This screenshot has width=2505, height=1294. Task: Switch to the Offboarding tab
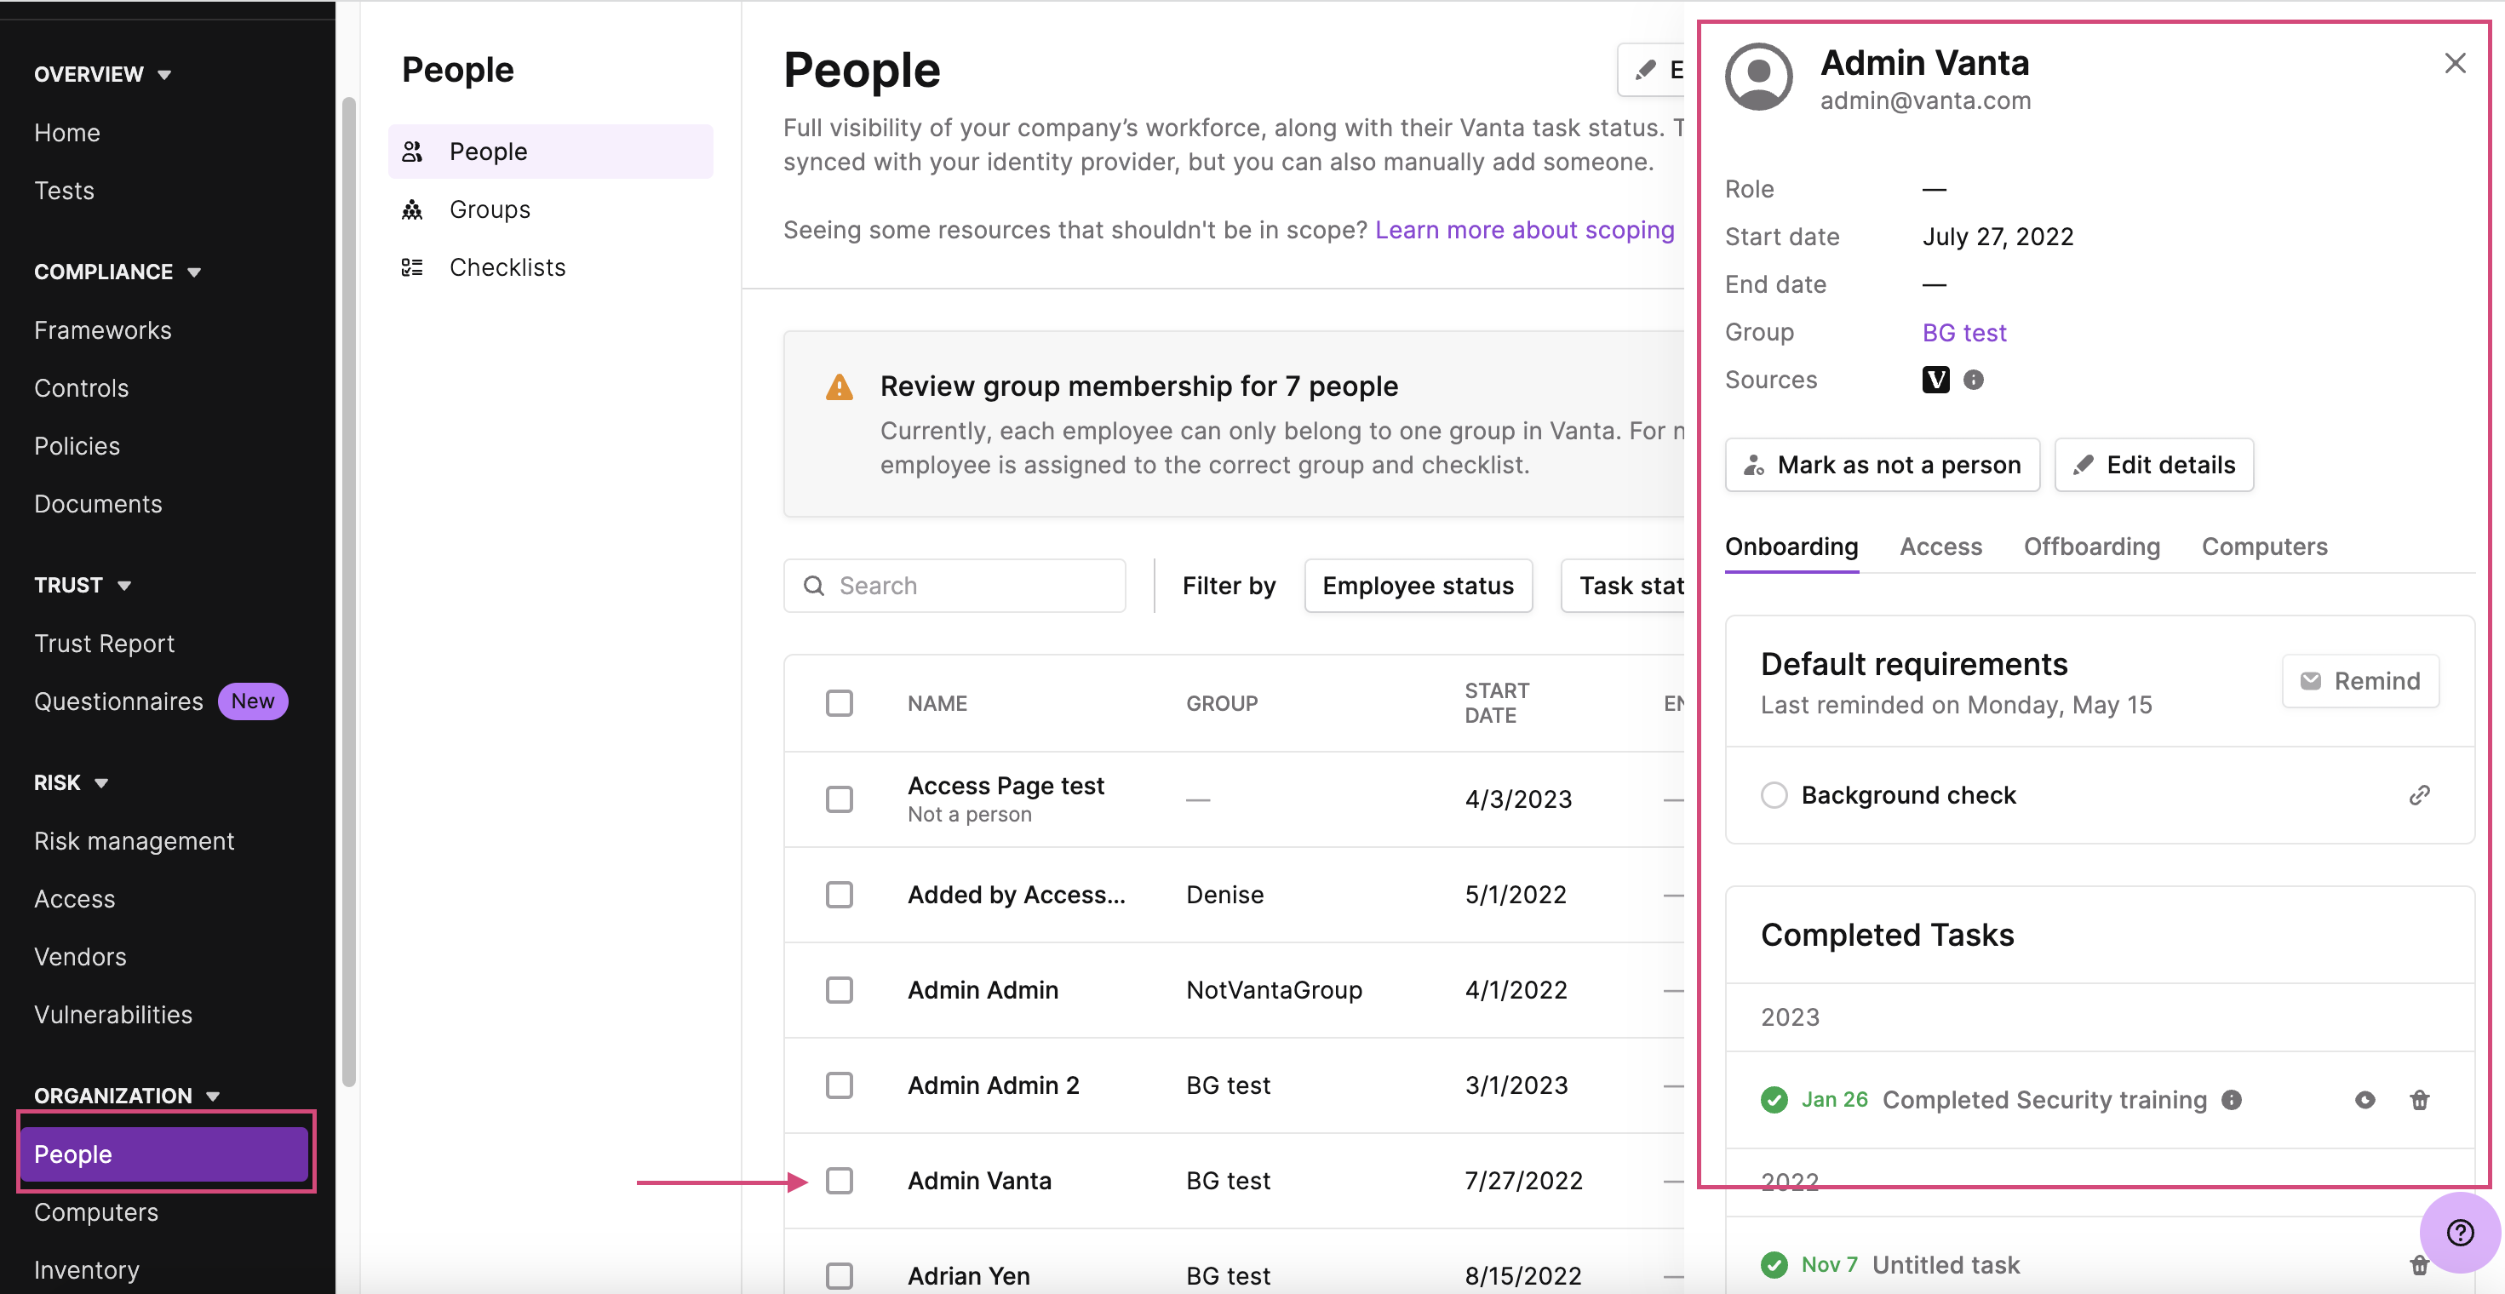(2092, 547)
